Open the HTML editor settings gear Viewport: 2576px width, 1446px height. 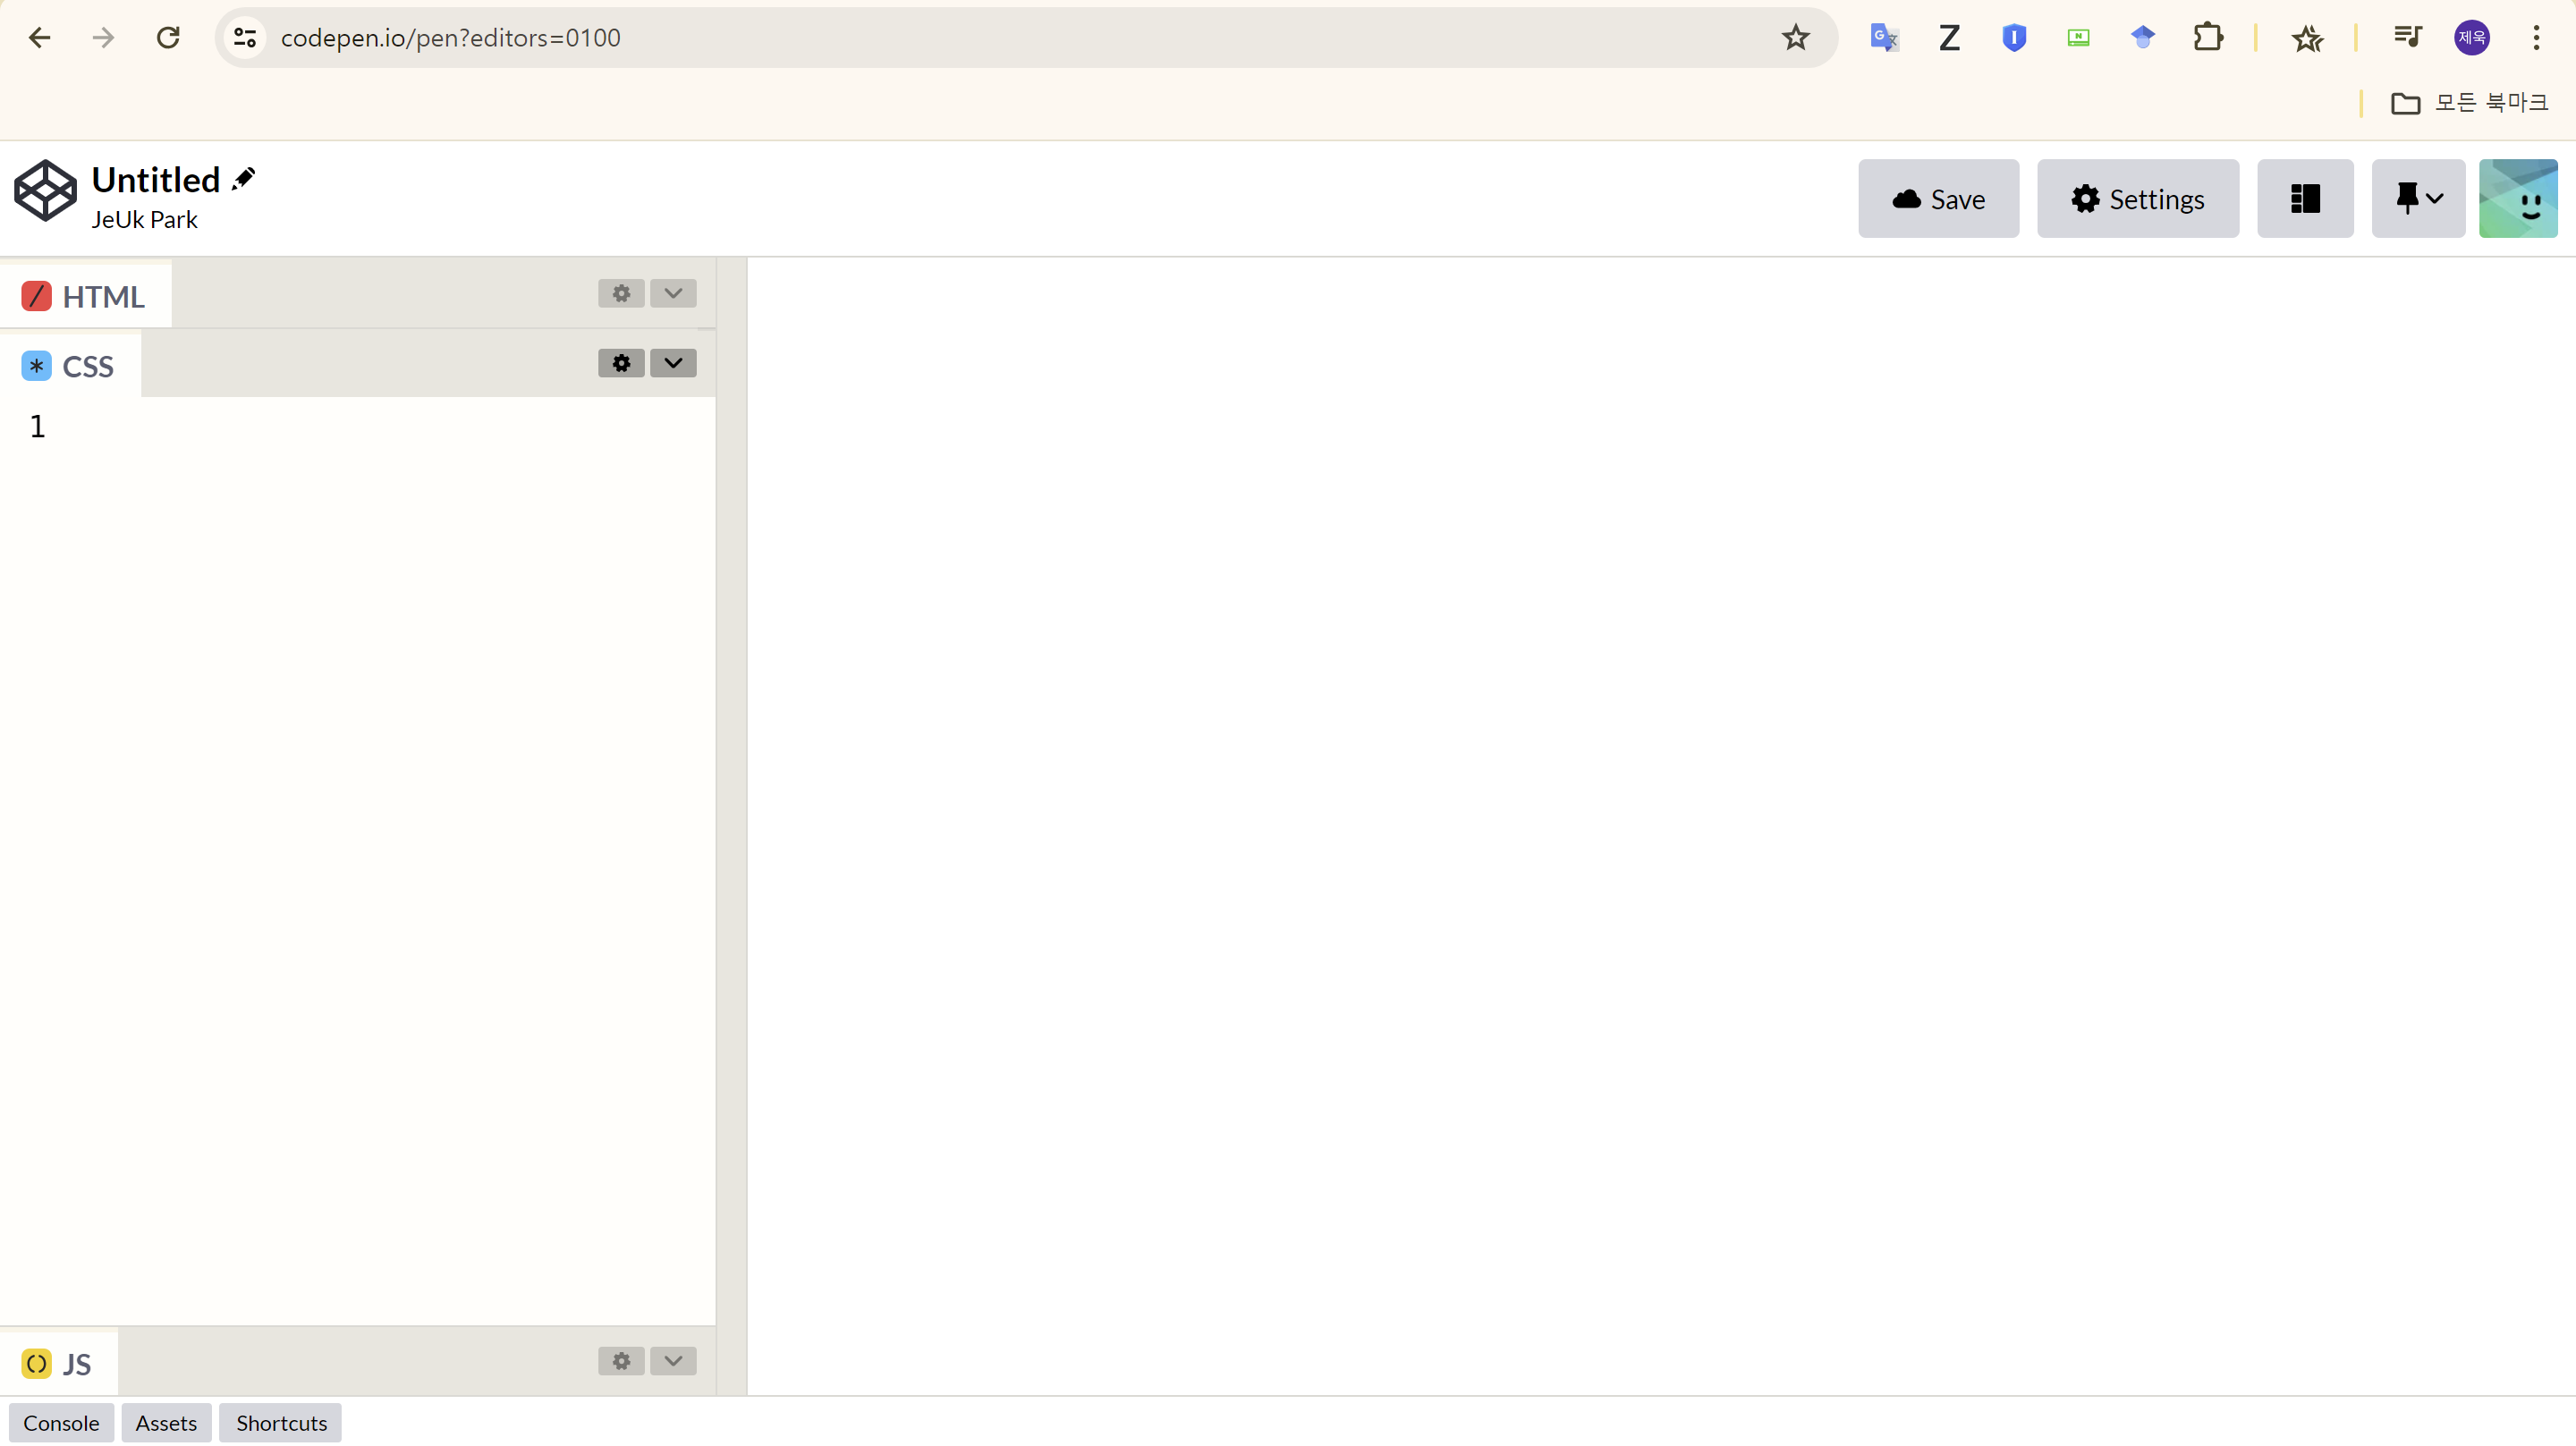click(x=621, y=293)
